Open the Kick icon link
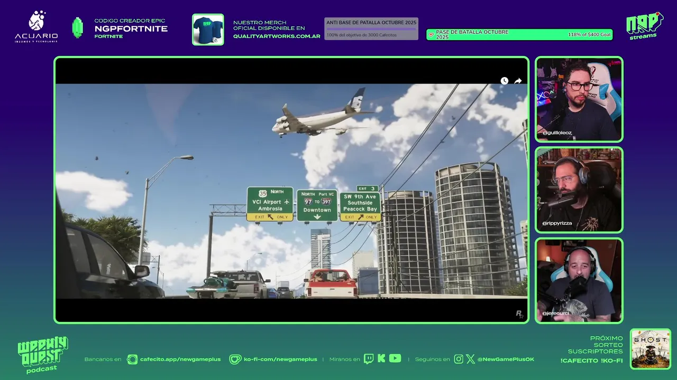677x380 pixels. coord(381,359)
